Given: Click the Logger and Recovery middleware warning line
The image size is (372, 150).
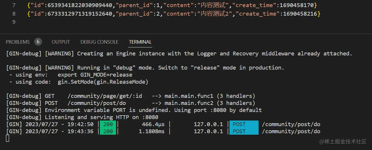Looking at the screenshot, I should pos(179,53).
